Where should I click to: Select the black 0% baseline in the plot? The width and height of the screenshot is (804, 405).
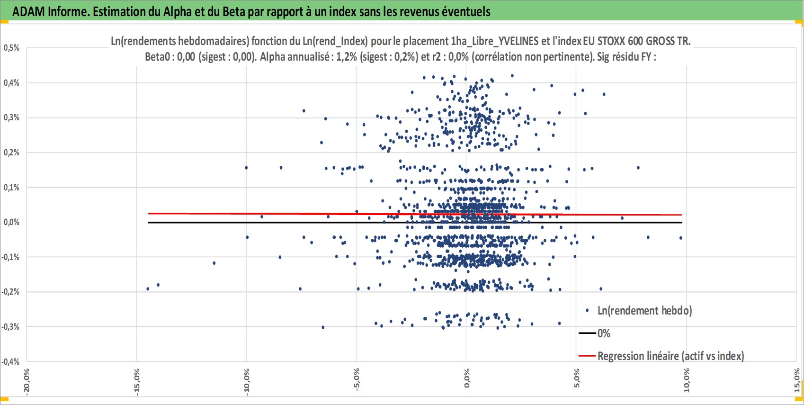(415, 222)
